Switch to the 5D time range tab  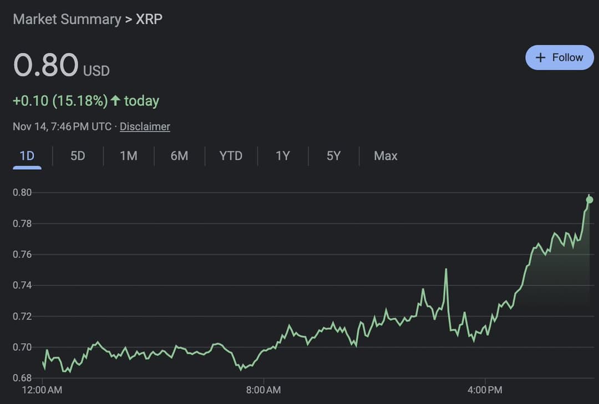pos(78,156)
